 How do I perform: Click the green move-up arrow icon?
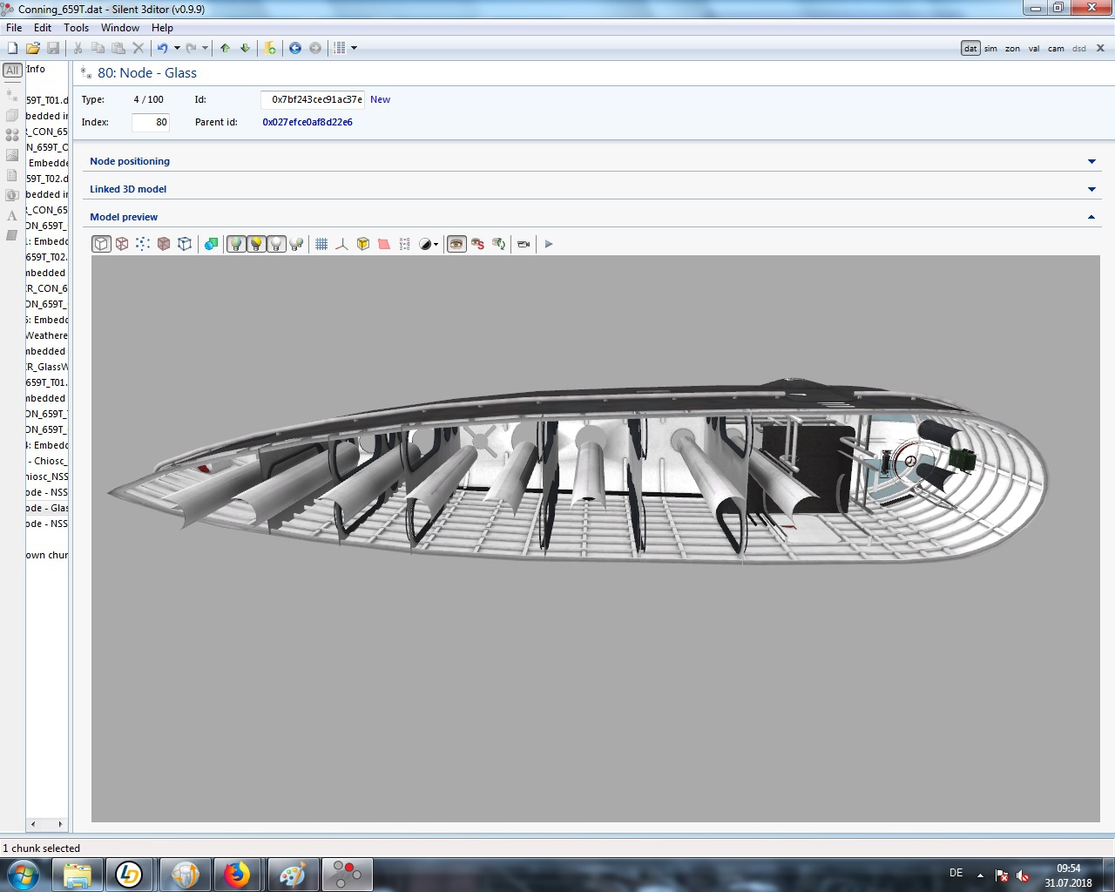point(225,48)
